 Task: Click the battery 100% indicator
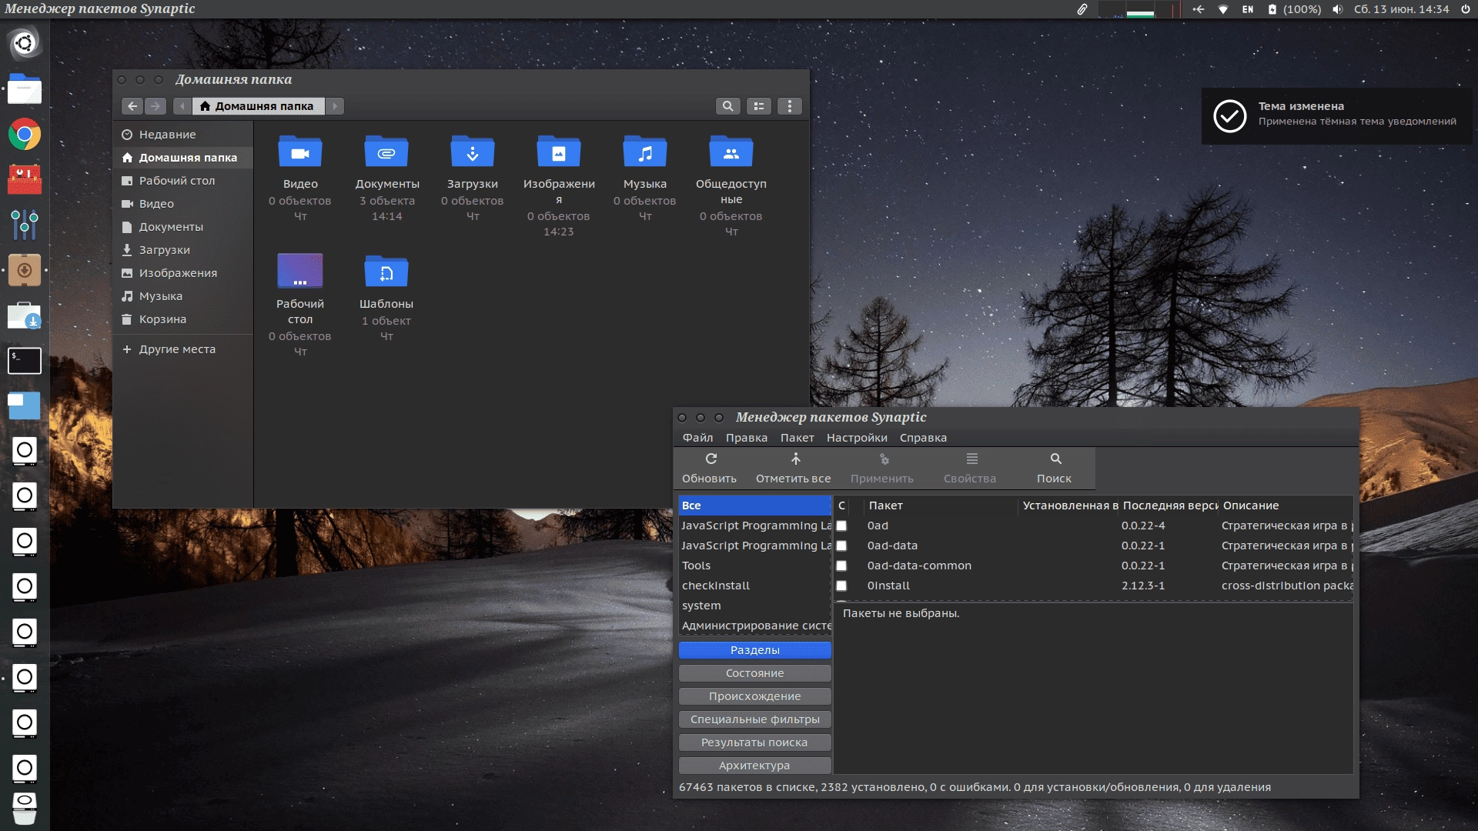[1294, 9]
